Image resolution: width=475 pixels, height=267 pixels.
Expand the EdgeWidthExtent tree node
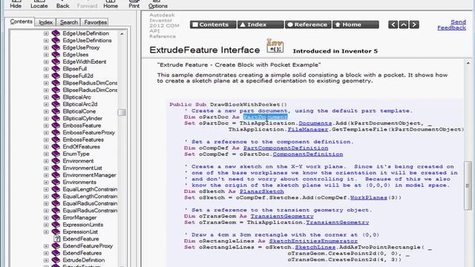[46, 62]
